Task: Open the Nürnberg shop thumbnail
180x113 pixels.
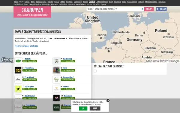Action: [18, 108]
